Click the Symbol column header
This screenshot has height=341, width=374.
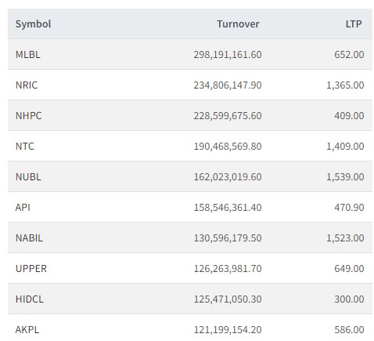tap(33, 24)
